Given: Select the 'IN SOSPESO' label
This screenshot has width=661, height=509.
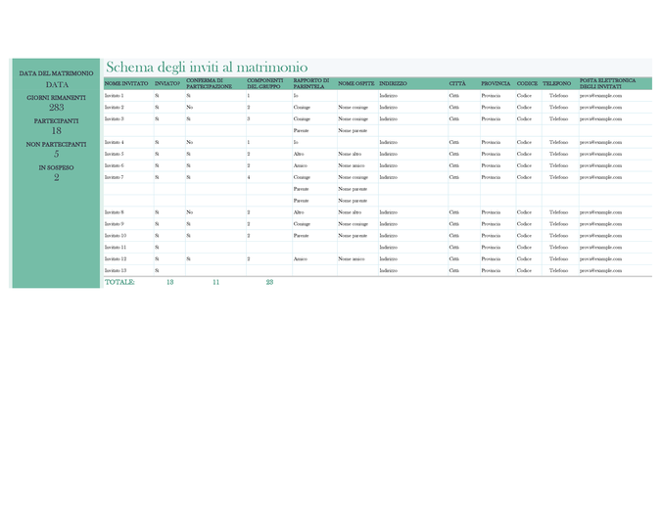Looking at the screenshot, I should point(56,167).
